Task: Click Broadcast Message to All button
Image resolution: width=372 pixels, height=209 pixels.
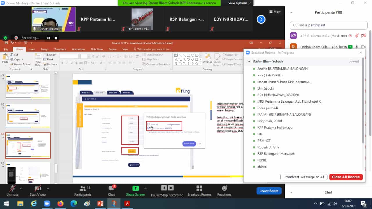Action: (304, 177)
